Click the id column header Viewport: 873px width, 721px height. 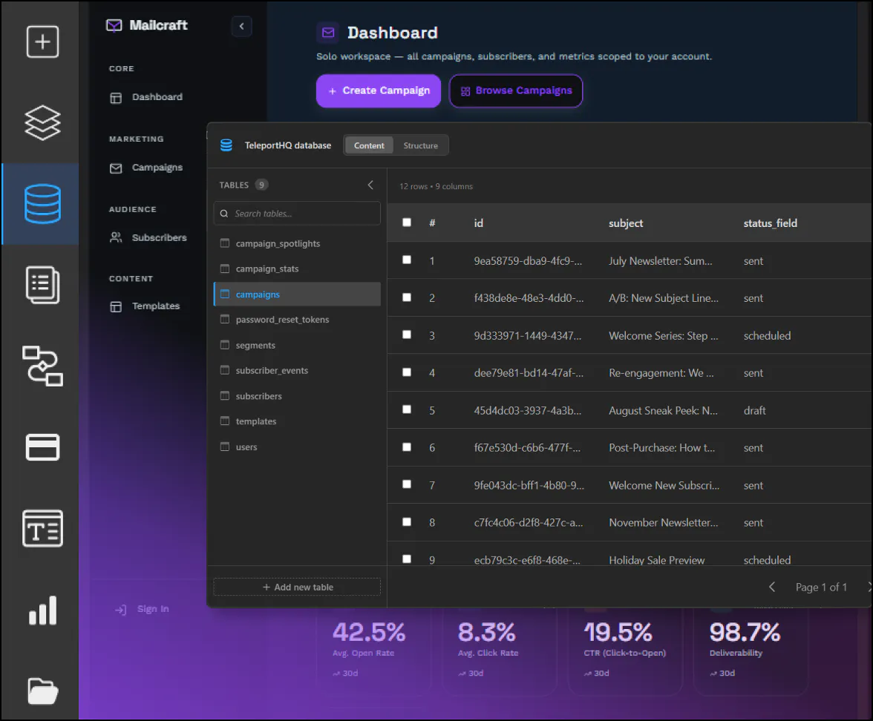(478, 223)
